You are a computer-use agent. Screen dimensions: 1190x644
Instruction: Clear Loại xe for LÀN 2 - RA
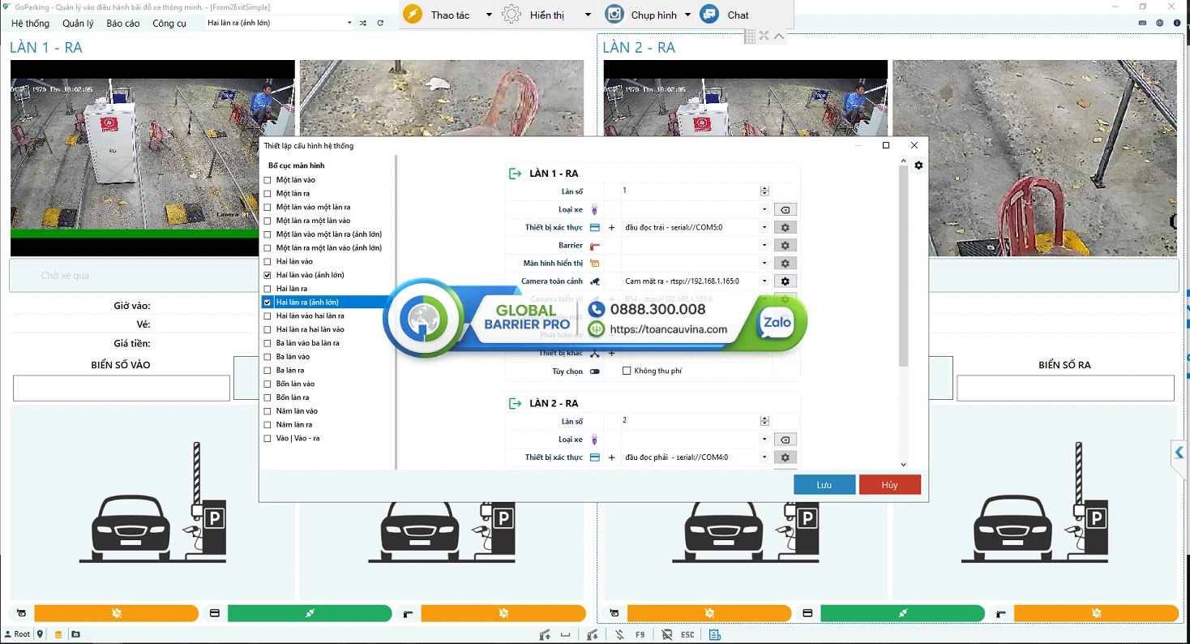pos(785,440)
